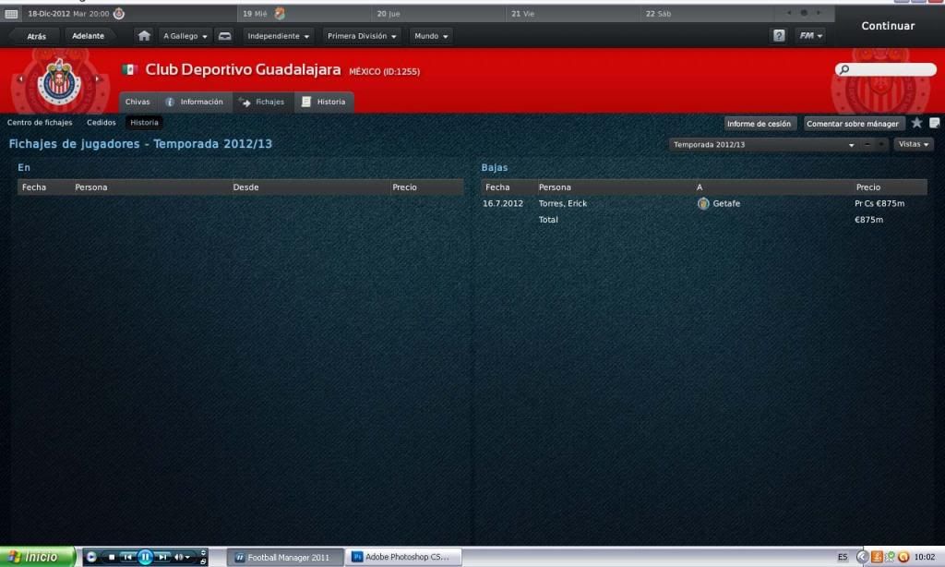Click the Continuar button

(x=888, y=26)
